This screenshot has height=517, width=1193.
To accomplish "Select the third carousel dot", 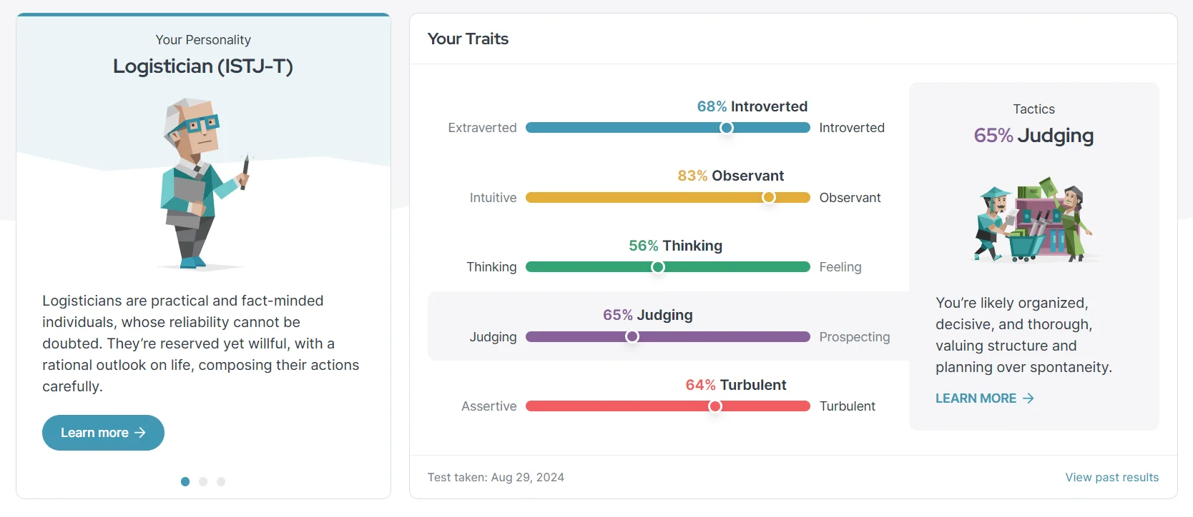I will click(x=221, y=481).
